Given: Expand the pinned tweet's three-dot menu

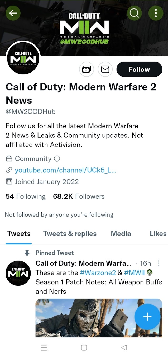Looking at the screenshot, I should coord(159,263).
